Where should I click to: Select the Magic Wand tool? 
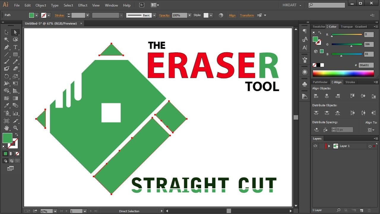(x=7, y=40)
